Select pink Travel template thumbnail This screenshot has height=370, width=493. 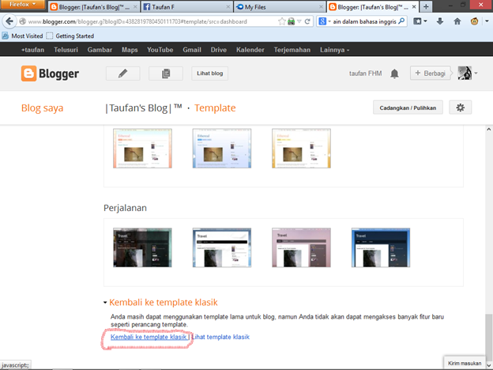coord(301,247)
